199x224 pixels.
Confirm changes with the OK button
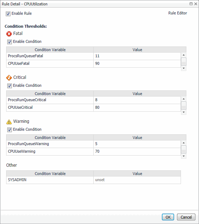coord(168,217)
